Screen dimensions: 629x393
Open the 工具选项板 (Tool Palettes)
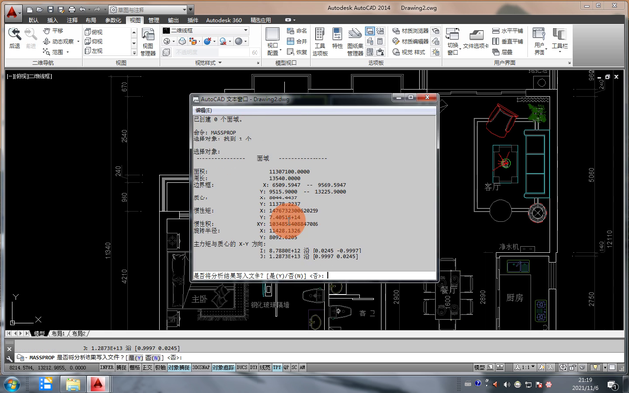pyautogui.click(x=319, y=41)
